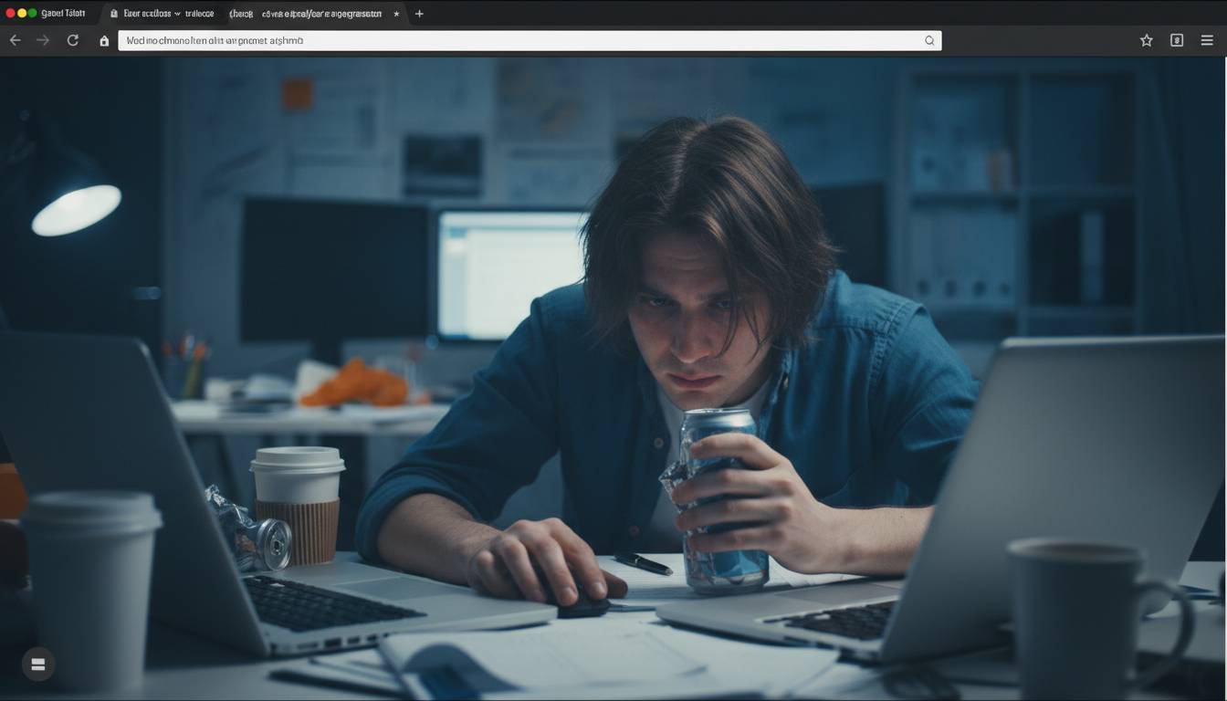The image size is (1227, 701).
Task: Reload the current page
Action: (73, 40)
